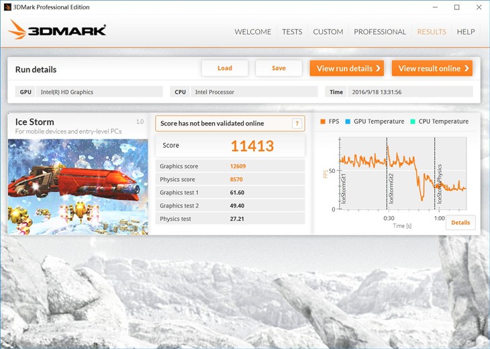Open the WELCOME tab

pos(253,32)
